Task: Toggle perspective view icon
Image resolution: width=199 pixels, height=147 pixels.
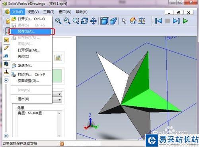Action: coord(113,21)
